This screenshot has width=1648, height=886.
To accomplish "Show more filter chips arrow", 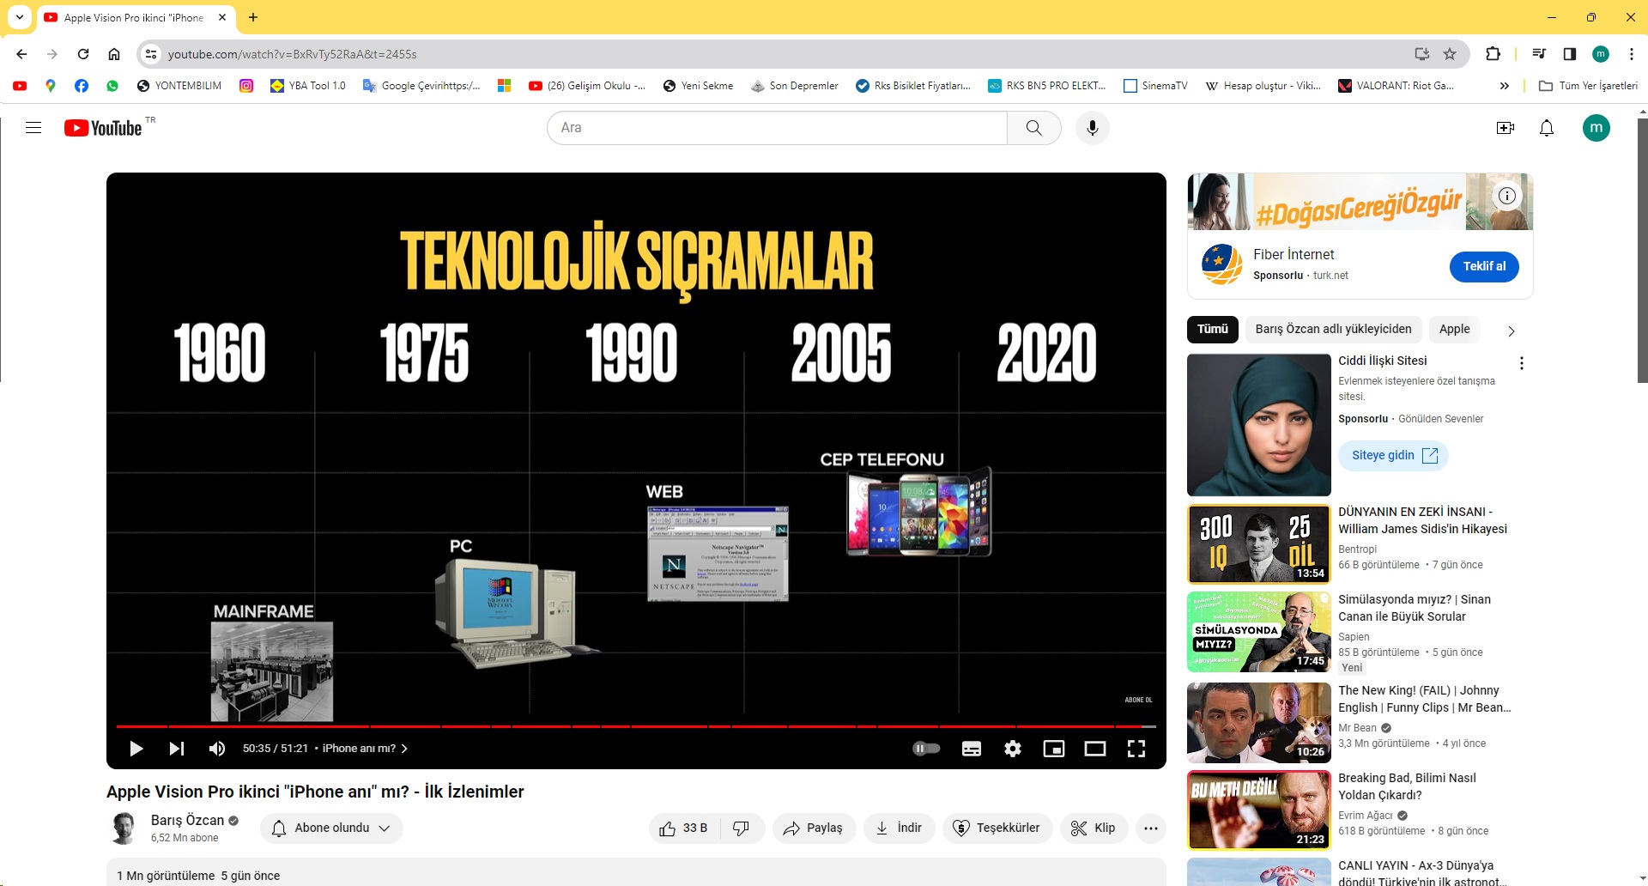I will [1512, 331].
